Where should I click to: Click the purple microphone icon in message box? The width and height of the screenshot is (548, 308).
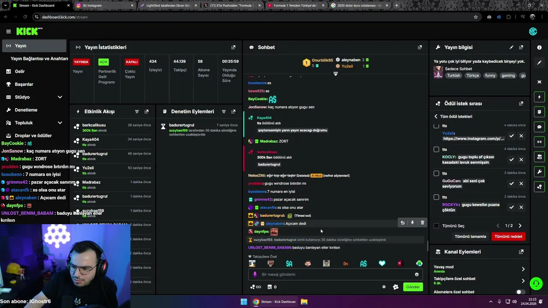click(x=255, y=275)
